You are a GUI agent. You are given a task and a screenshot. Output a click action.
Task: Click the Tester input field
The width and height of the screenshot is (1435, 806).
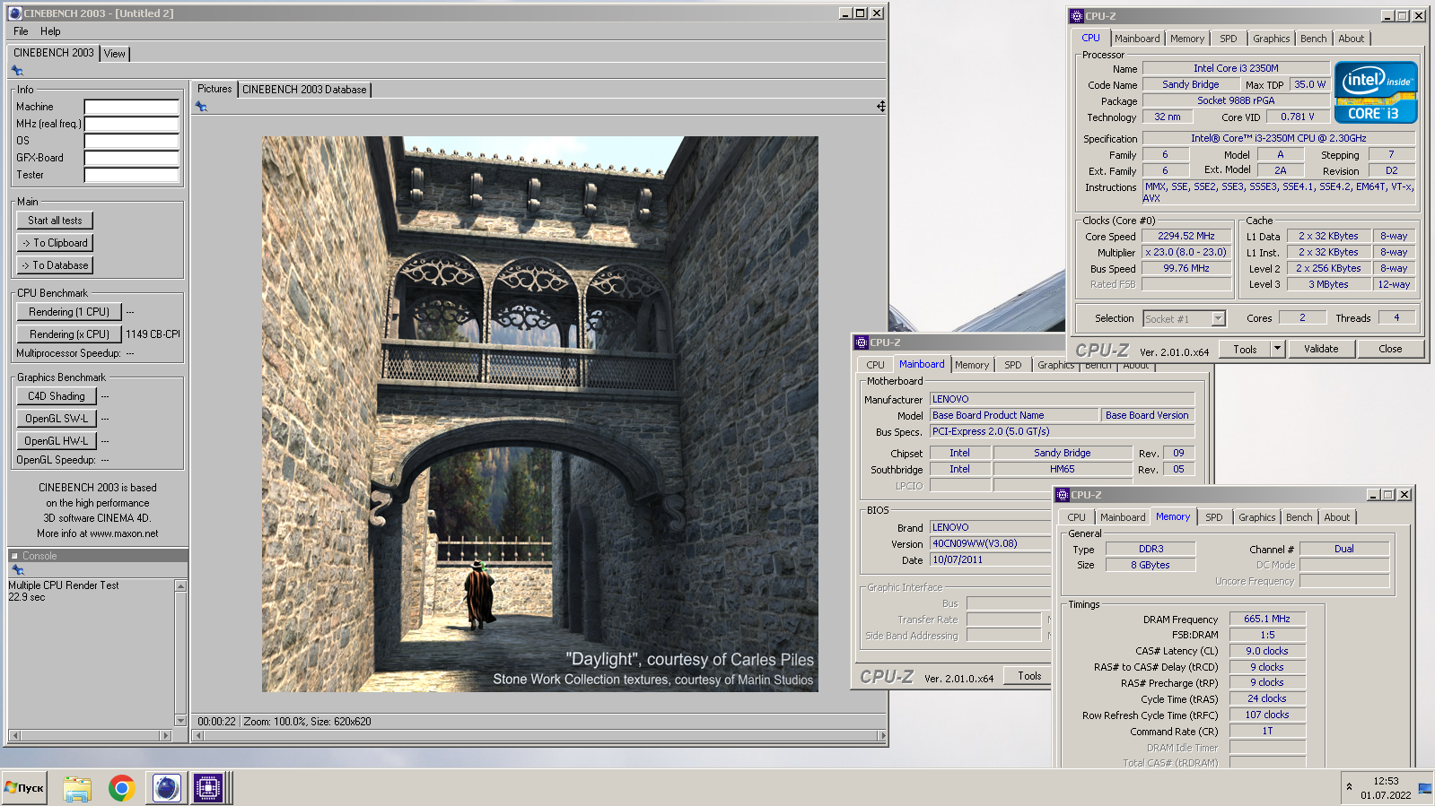coord(132,175)
